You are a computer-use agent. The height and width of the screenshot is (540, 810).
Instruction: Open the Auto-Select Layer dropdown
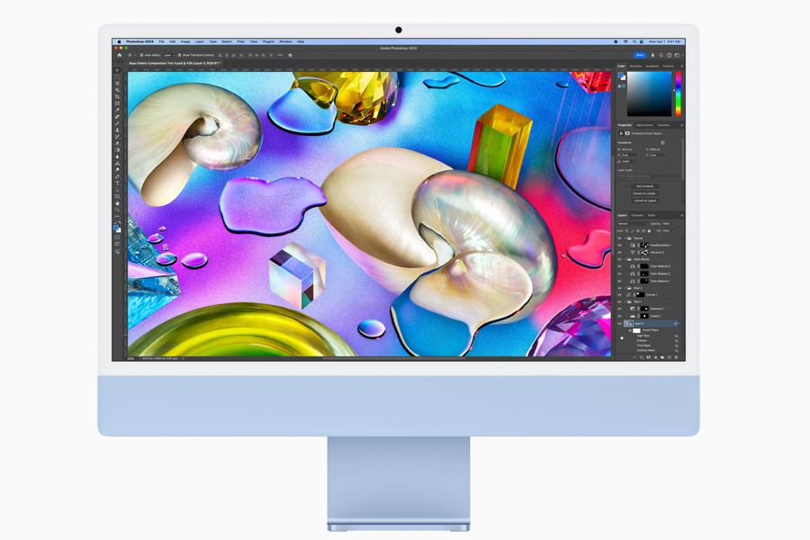[x=168, y=55]
